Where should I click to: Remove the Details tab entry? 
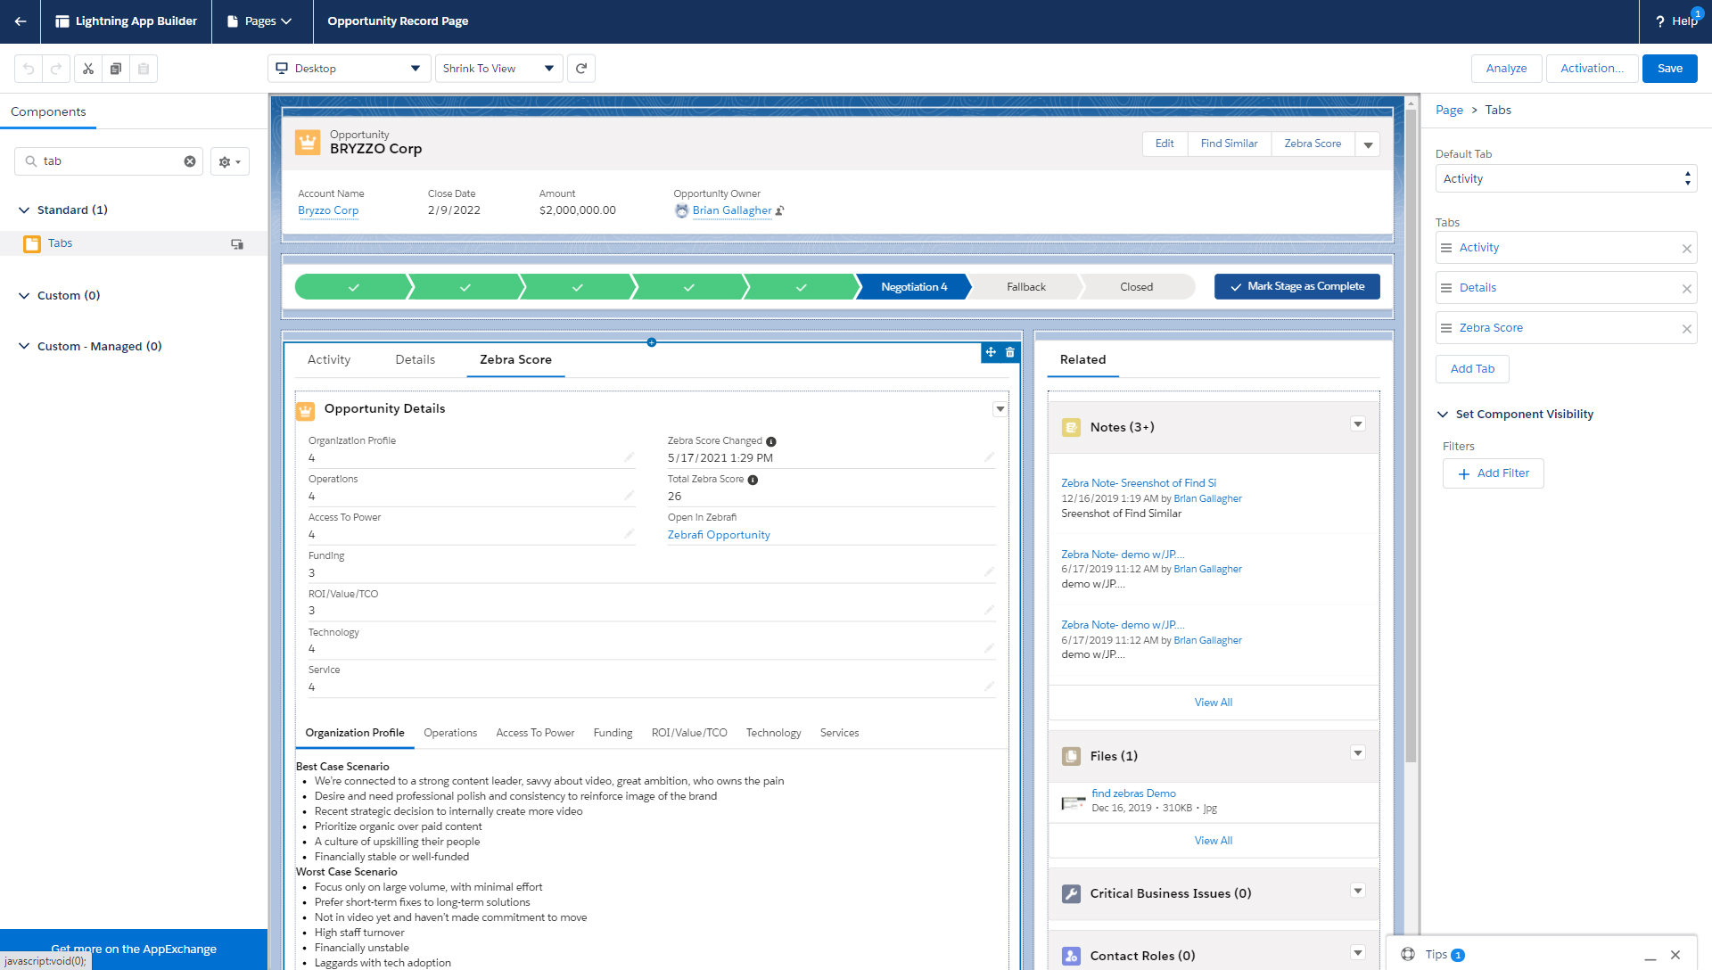click(1686, 289)
